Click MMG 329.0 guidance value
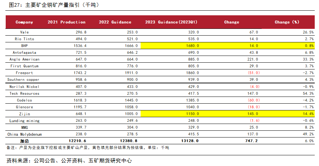The width and height of the screenshot is (319, 166). click(x=193, y=127)
